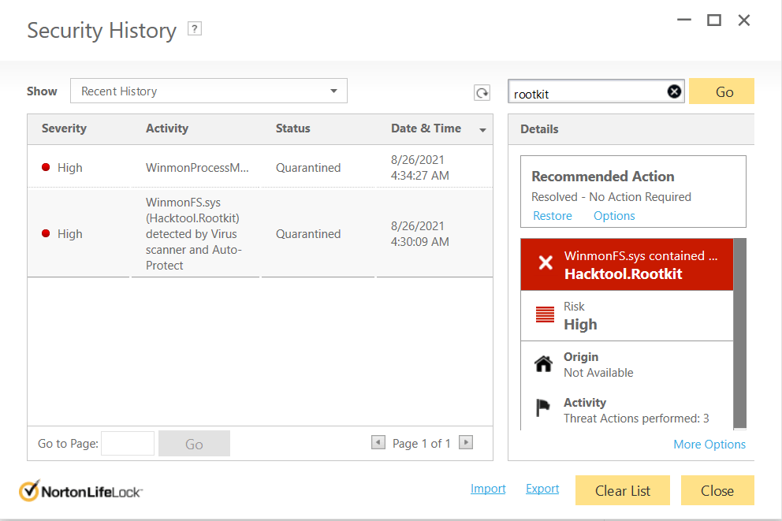Click the NortonLifeLock logo

pyautogui.click(x=80, y=491)
